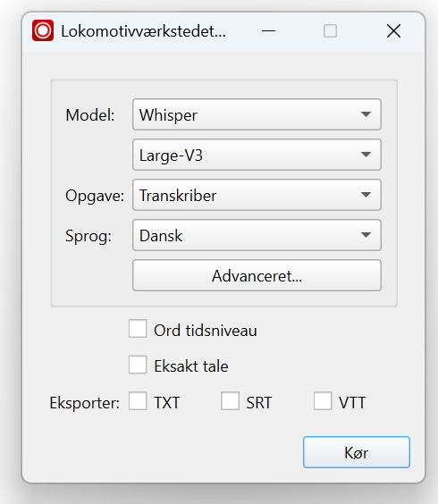Minimize the Lokomotivværkstedet window

pyautogui.click(x=268, y=31)
